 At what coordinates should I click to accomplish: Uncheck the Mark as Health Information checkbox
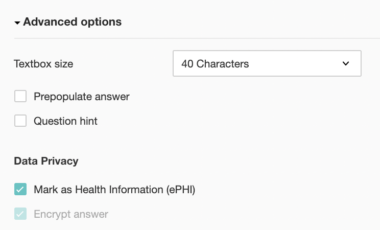pos(20,190)
